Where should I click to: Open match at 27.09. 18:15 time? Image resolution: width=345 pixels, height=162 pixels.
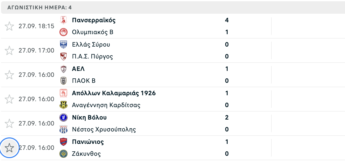(36, 26)
